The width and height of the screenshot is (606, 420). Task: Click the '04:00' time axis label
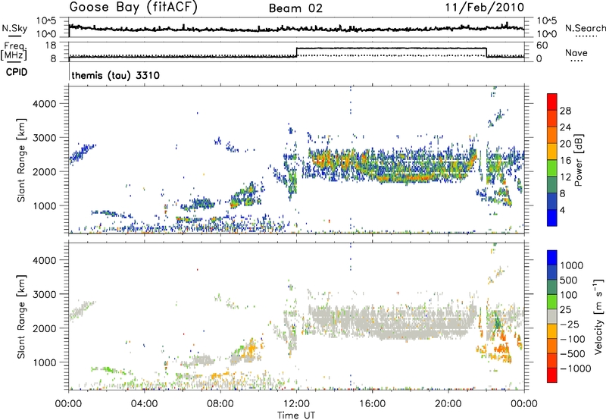tap(144, 404)
